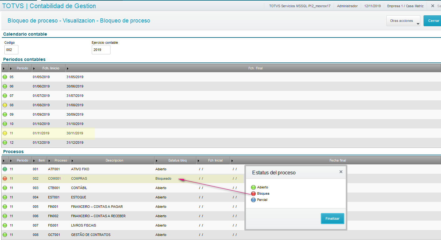Select the Bloqueado status cell
Screen dimensions: 441x240
pos(163,178)
